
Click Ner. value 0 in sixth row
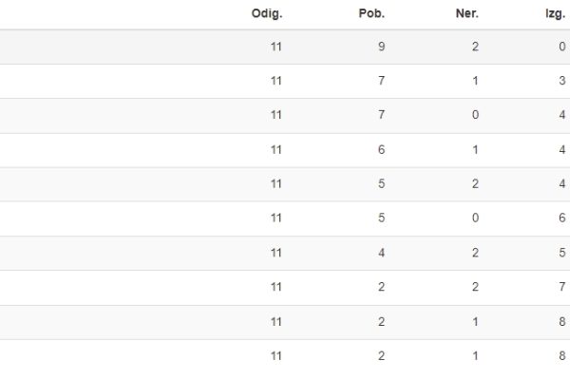coord(475,218)
